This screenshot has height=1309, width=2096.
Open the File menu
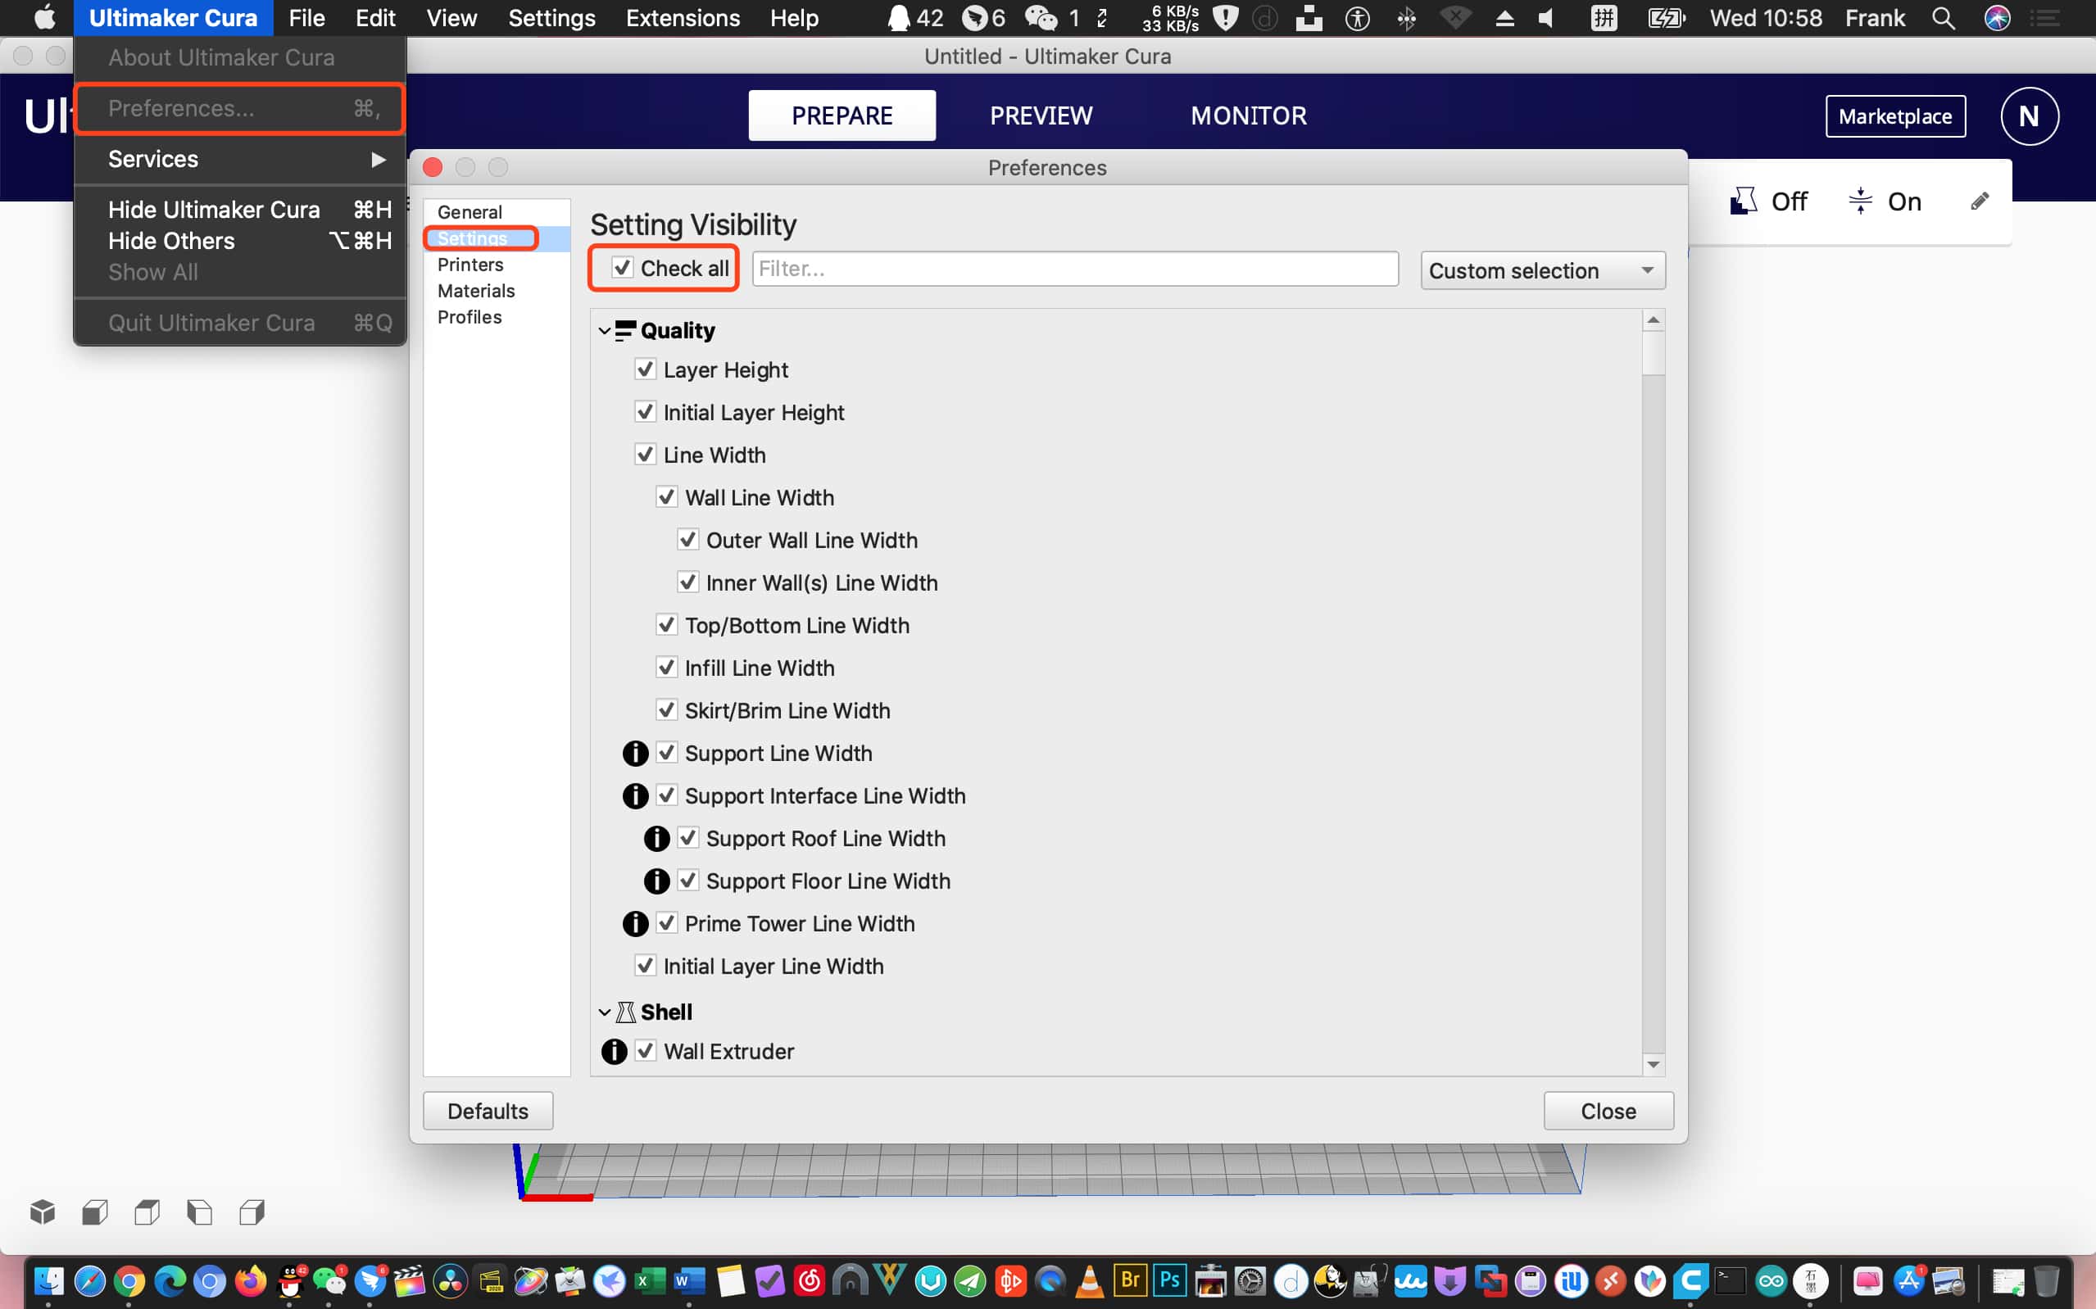306,18
